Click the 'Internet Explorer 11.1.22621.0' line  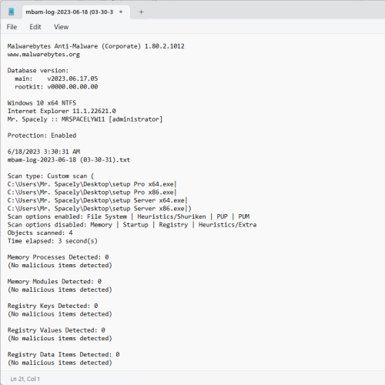(62, 111)
